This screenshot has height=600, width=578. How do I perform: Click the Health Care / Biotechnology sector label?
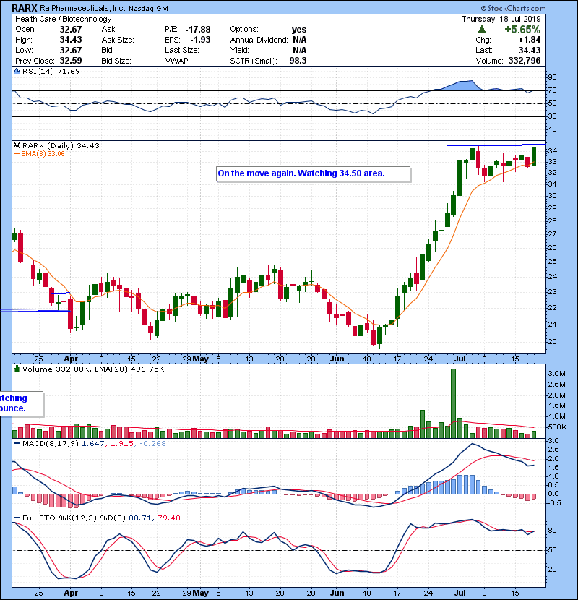(x=63, y=19)
